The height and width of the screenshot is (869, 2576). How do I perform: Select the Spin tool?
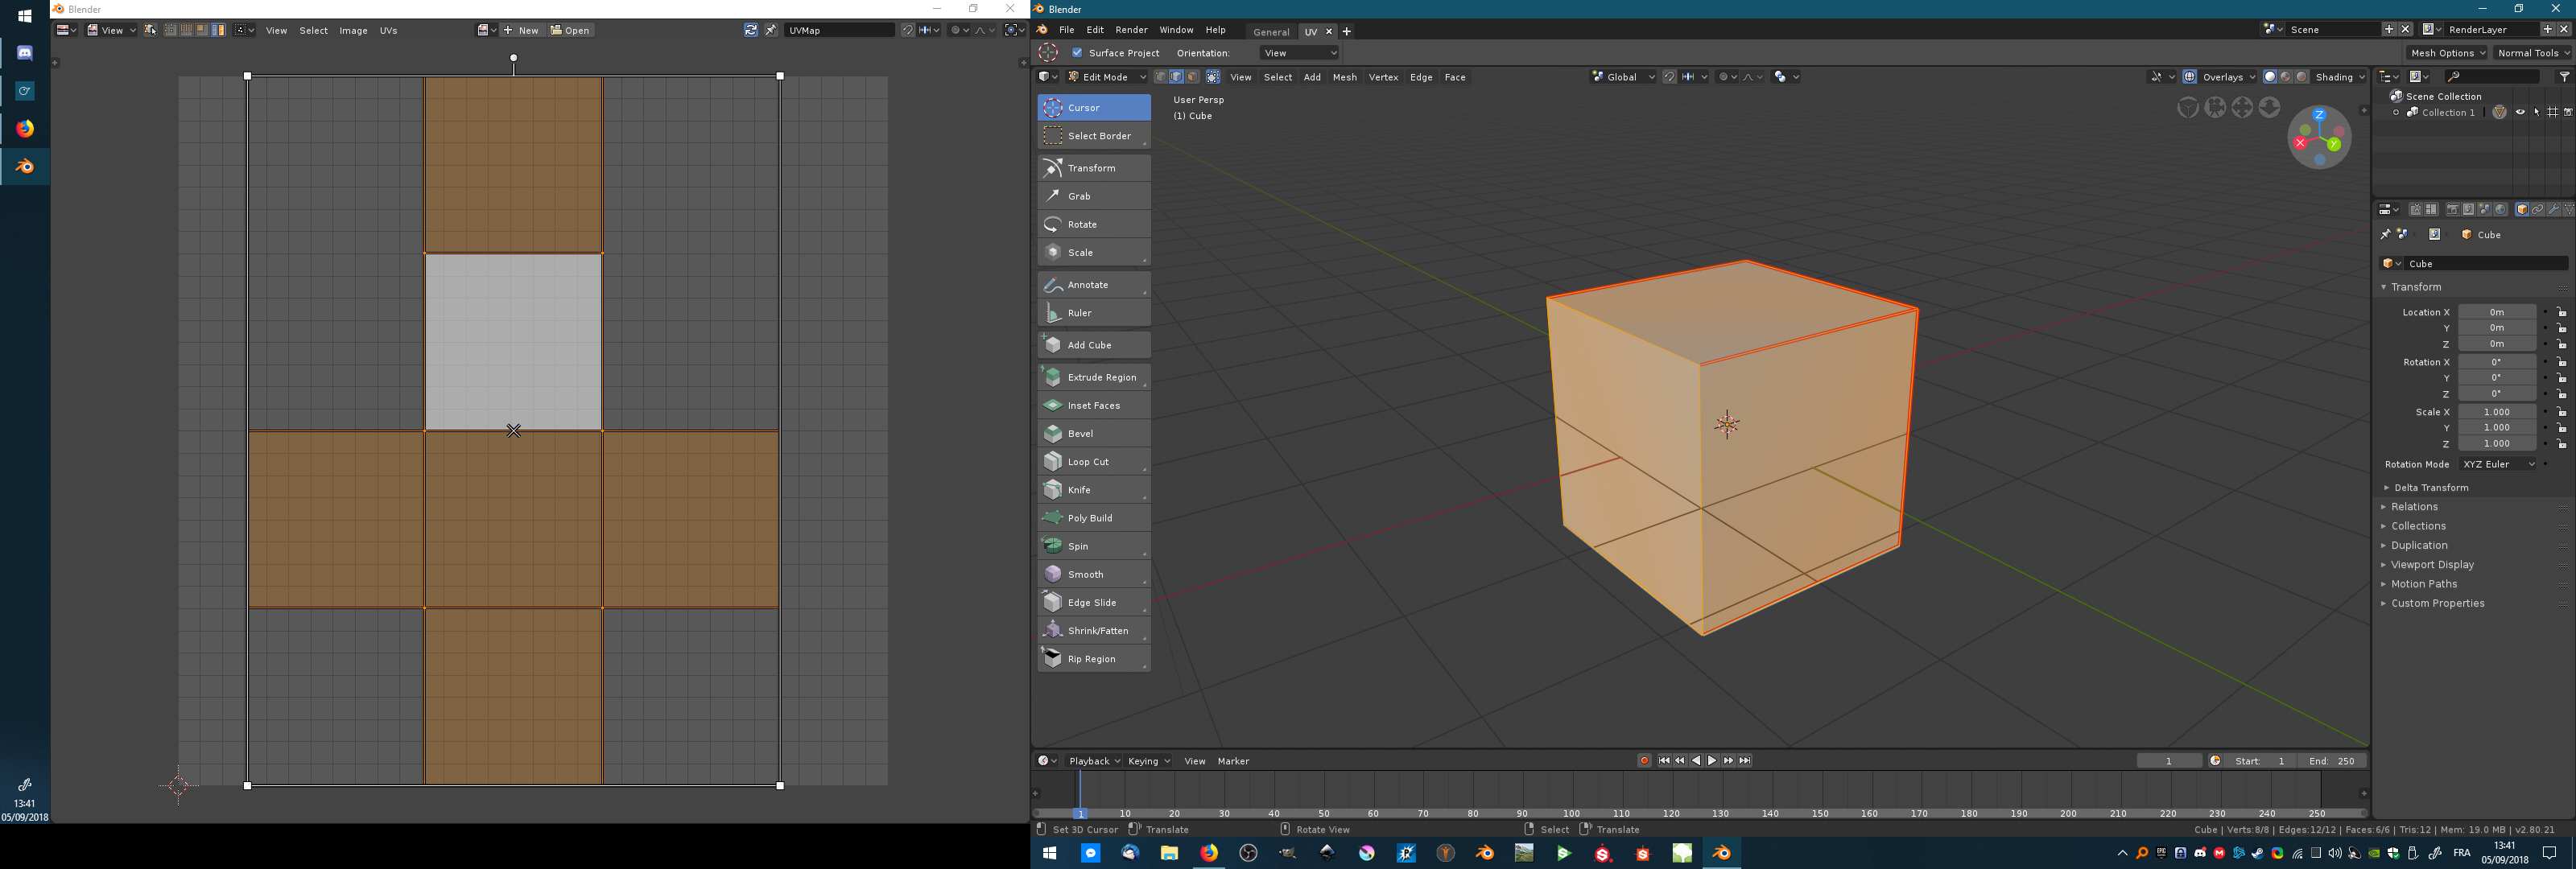click(x=1094, y=546)
